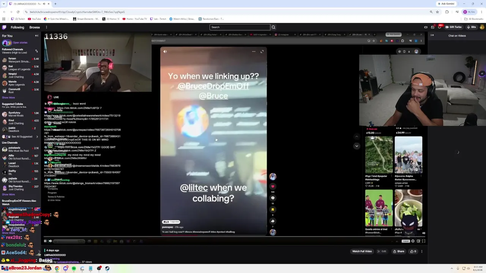Open the taskbar clock and date
This screenshot has height=273, width=486.
478,268
